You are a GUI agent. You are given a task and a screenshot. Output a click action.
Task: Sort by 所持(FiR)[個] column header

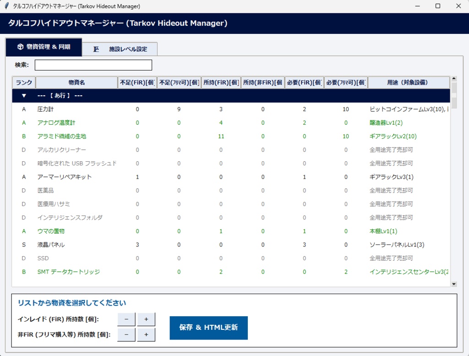click(x=221, y=82)
